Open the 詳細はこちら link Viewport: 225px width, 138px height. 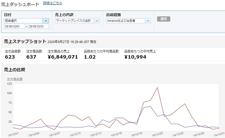53,3
